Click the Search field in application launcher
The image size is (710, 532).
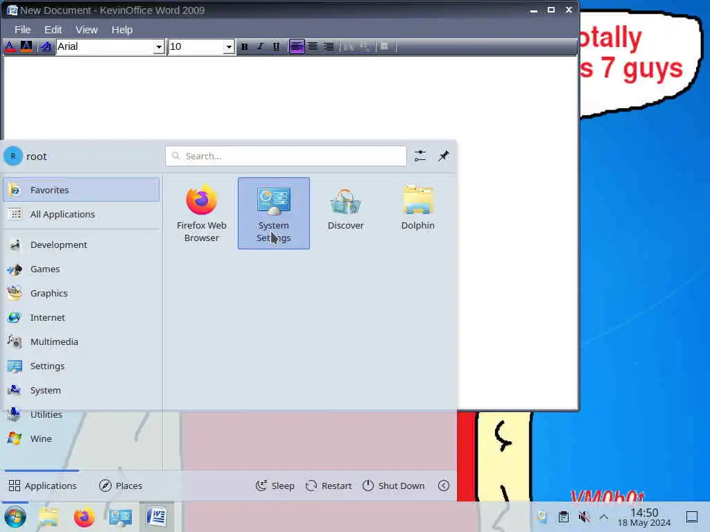[286, 156]
